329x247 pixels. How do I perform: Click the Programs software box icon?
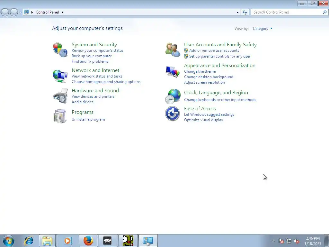click(60, 116)
